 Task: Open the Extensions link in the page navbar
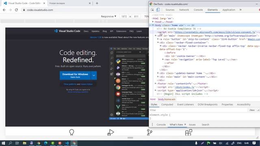pos(121,31)
